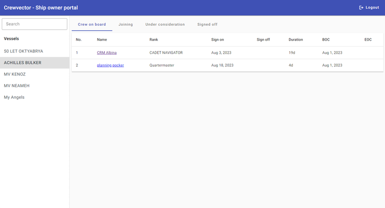Click the Logout button text
The image size is (385, 208).
[372, 8]
